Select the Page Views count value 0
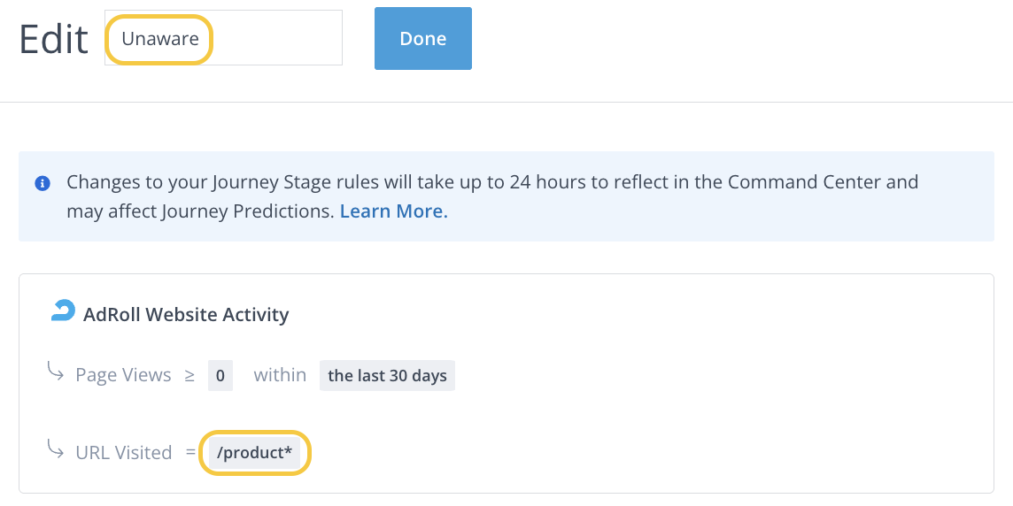The width and height of the screenshot is (1013, 506). 220,375
